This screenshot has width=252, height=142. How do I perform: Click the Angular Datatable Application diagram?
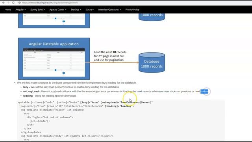pos(54,59)
